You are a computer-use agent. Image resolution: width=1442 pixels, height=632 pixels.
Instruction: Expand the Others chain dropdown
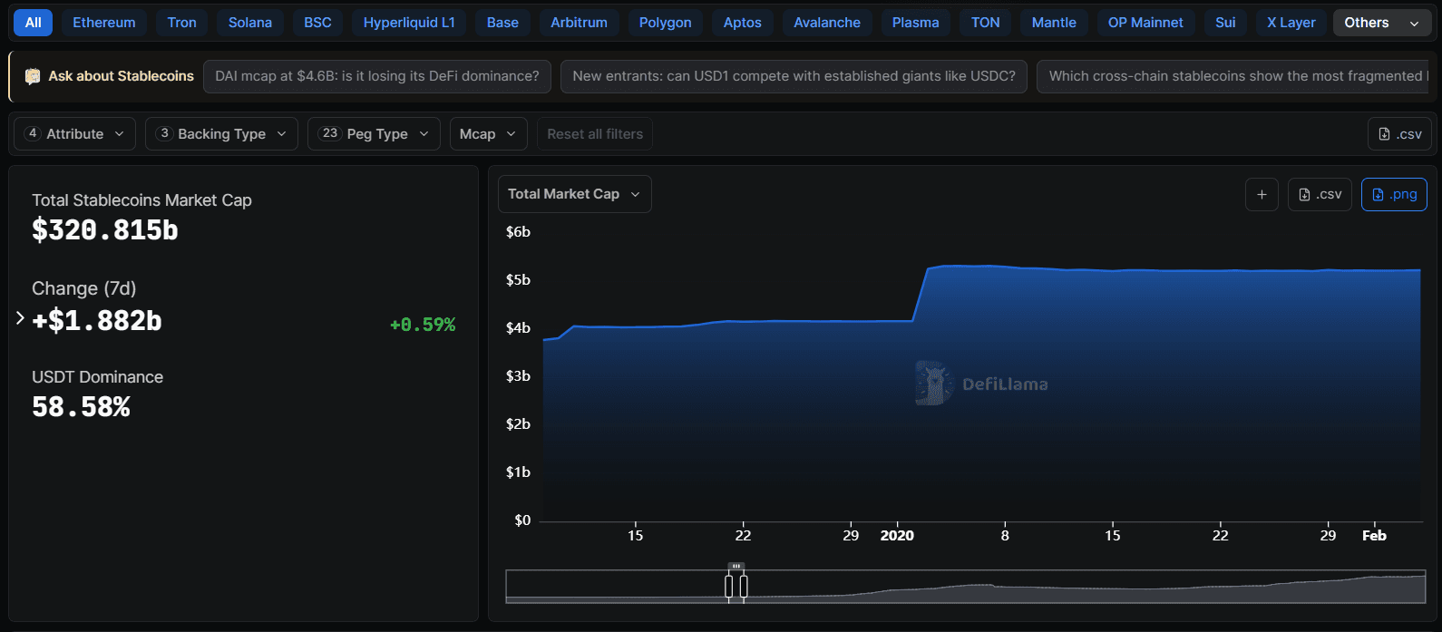[1380, 23]
